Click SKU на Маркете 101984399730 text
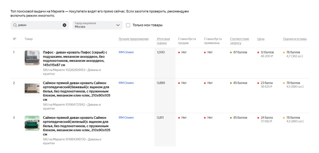The width and height of the screenshot is (319, 153). coord(64,139)
